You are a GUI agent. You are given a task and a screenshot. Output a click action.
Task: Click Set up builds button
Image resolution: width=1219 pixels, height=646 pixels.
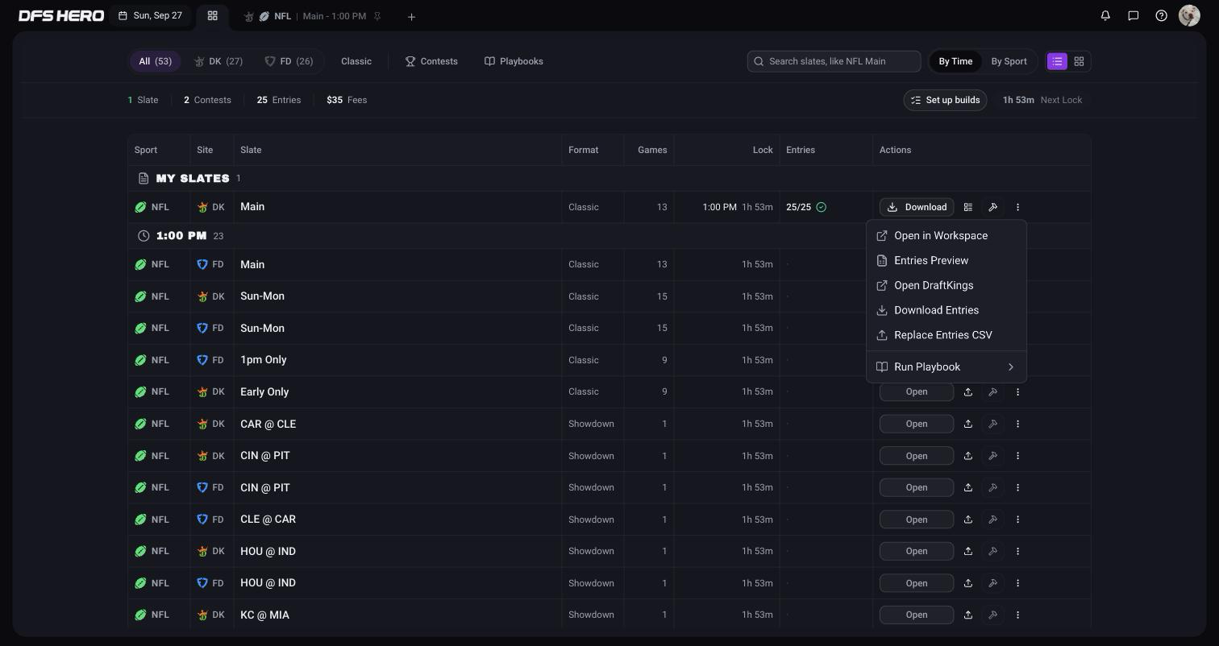pos(945,100)
